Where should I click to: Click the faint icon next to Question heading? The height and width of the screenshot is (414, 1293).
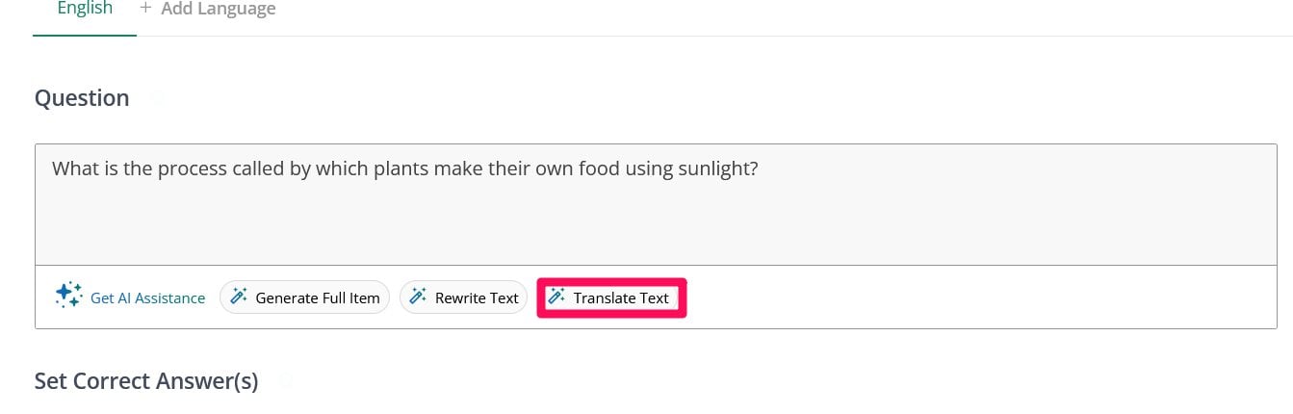[157, 98]
